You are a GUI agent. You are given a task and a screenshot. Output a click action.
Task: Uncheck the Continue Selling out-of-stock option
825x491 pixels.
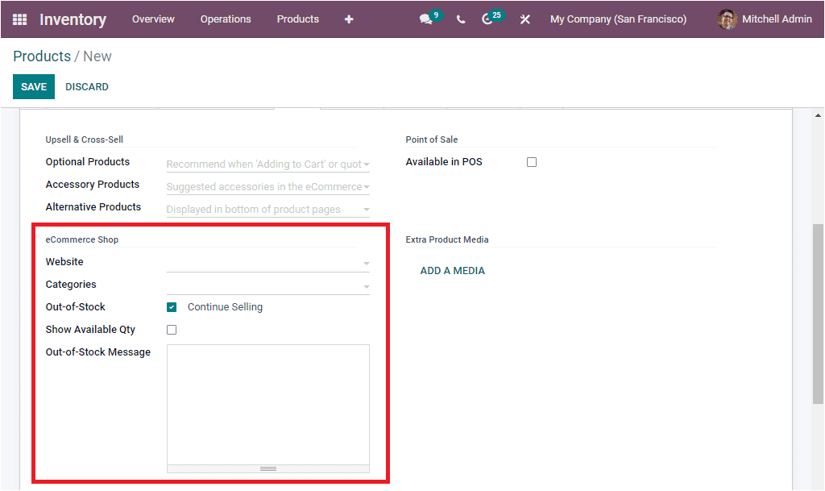[x=172, y=306]
